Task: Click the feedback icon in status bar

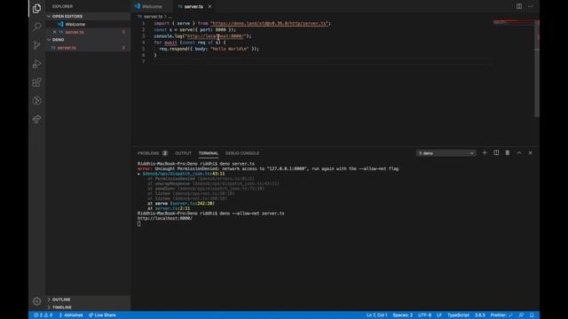Action: point(521,315)
